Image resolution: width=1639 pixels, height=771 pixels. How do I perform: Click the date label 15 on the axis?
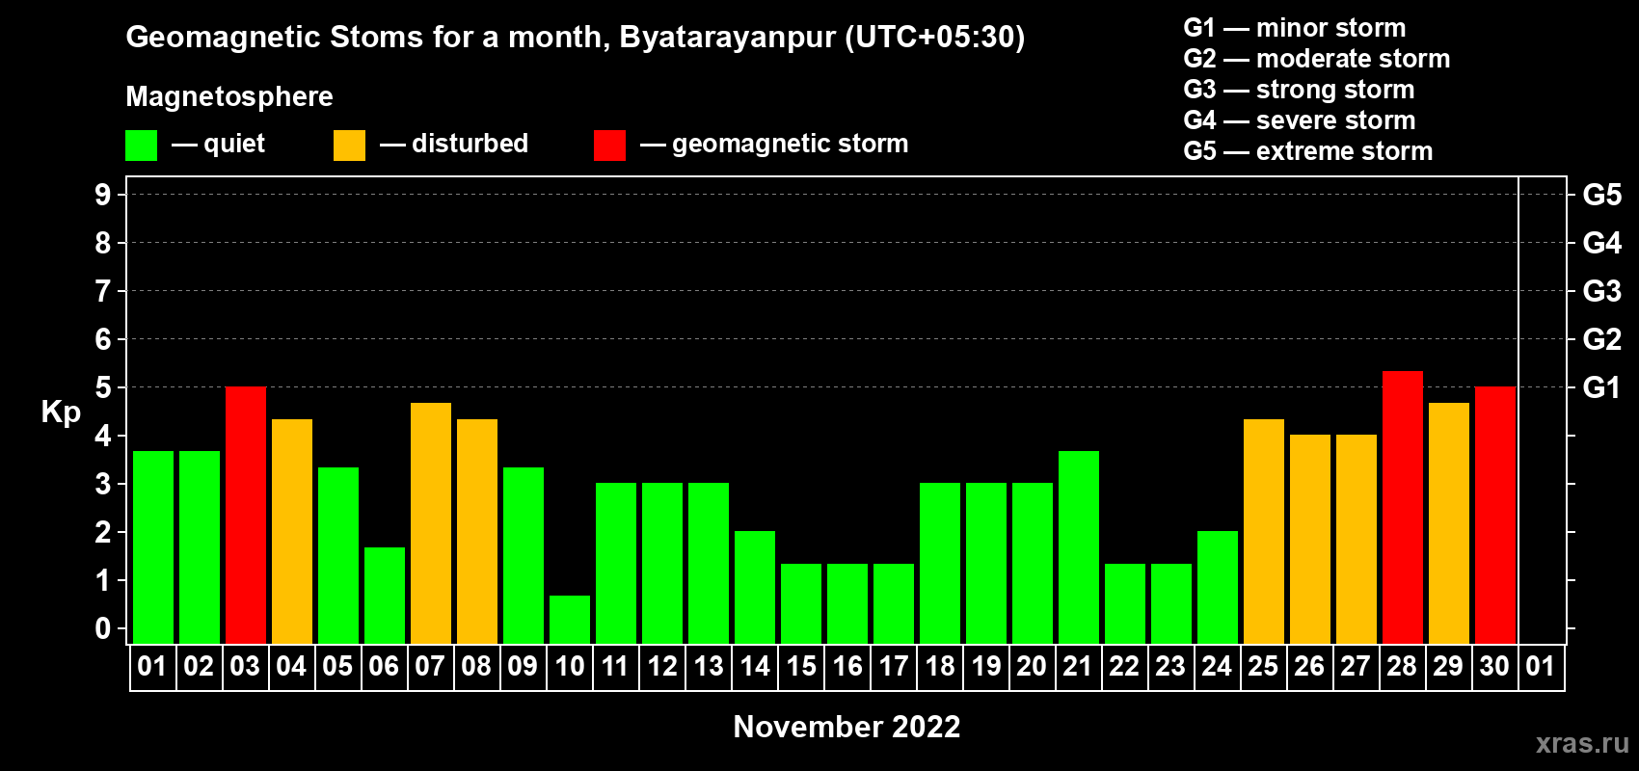coord(801,666)
